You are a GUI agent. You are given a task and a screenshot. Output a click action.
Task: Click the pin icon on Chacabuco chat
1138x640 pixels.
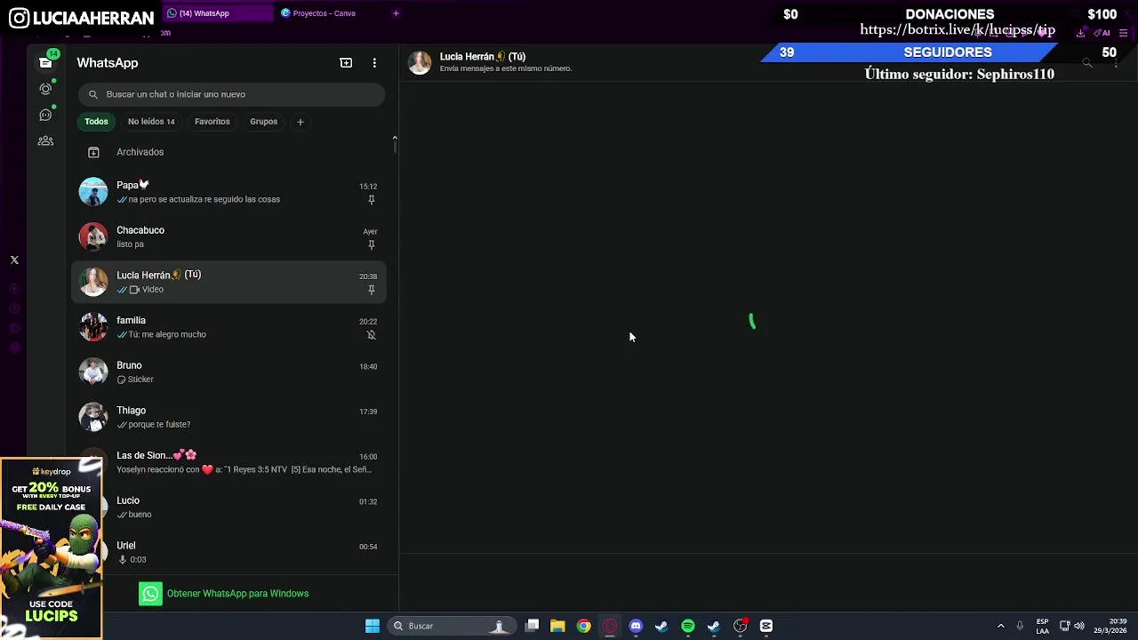[x=372, y=244]
